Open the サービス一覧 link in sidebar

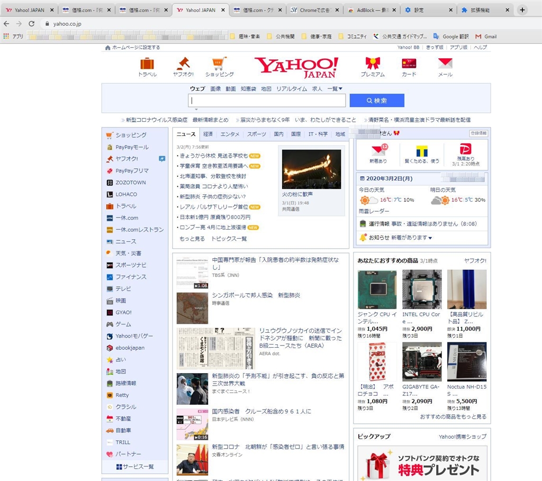(x=135, y=467)
